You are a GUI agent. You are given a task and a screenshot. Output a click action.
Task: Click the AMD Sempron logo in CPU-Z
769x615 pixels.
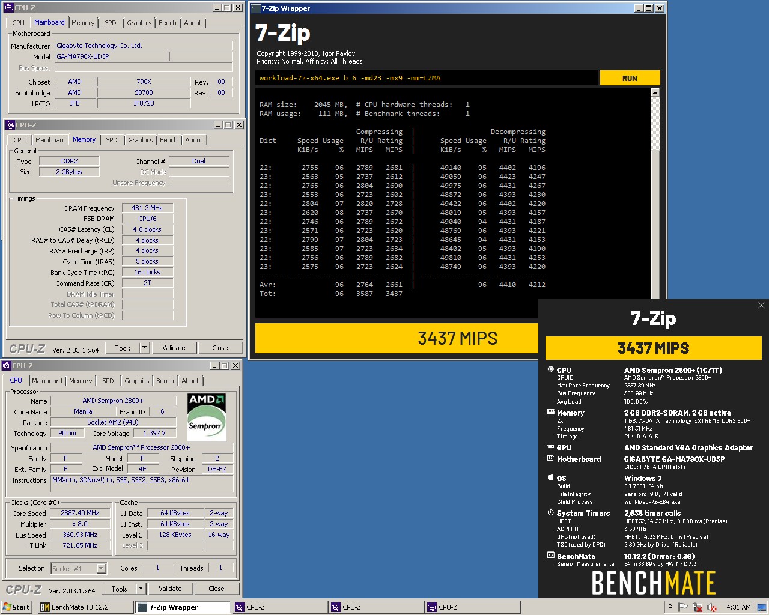207,417
